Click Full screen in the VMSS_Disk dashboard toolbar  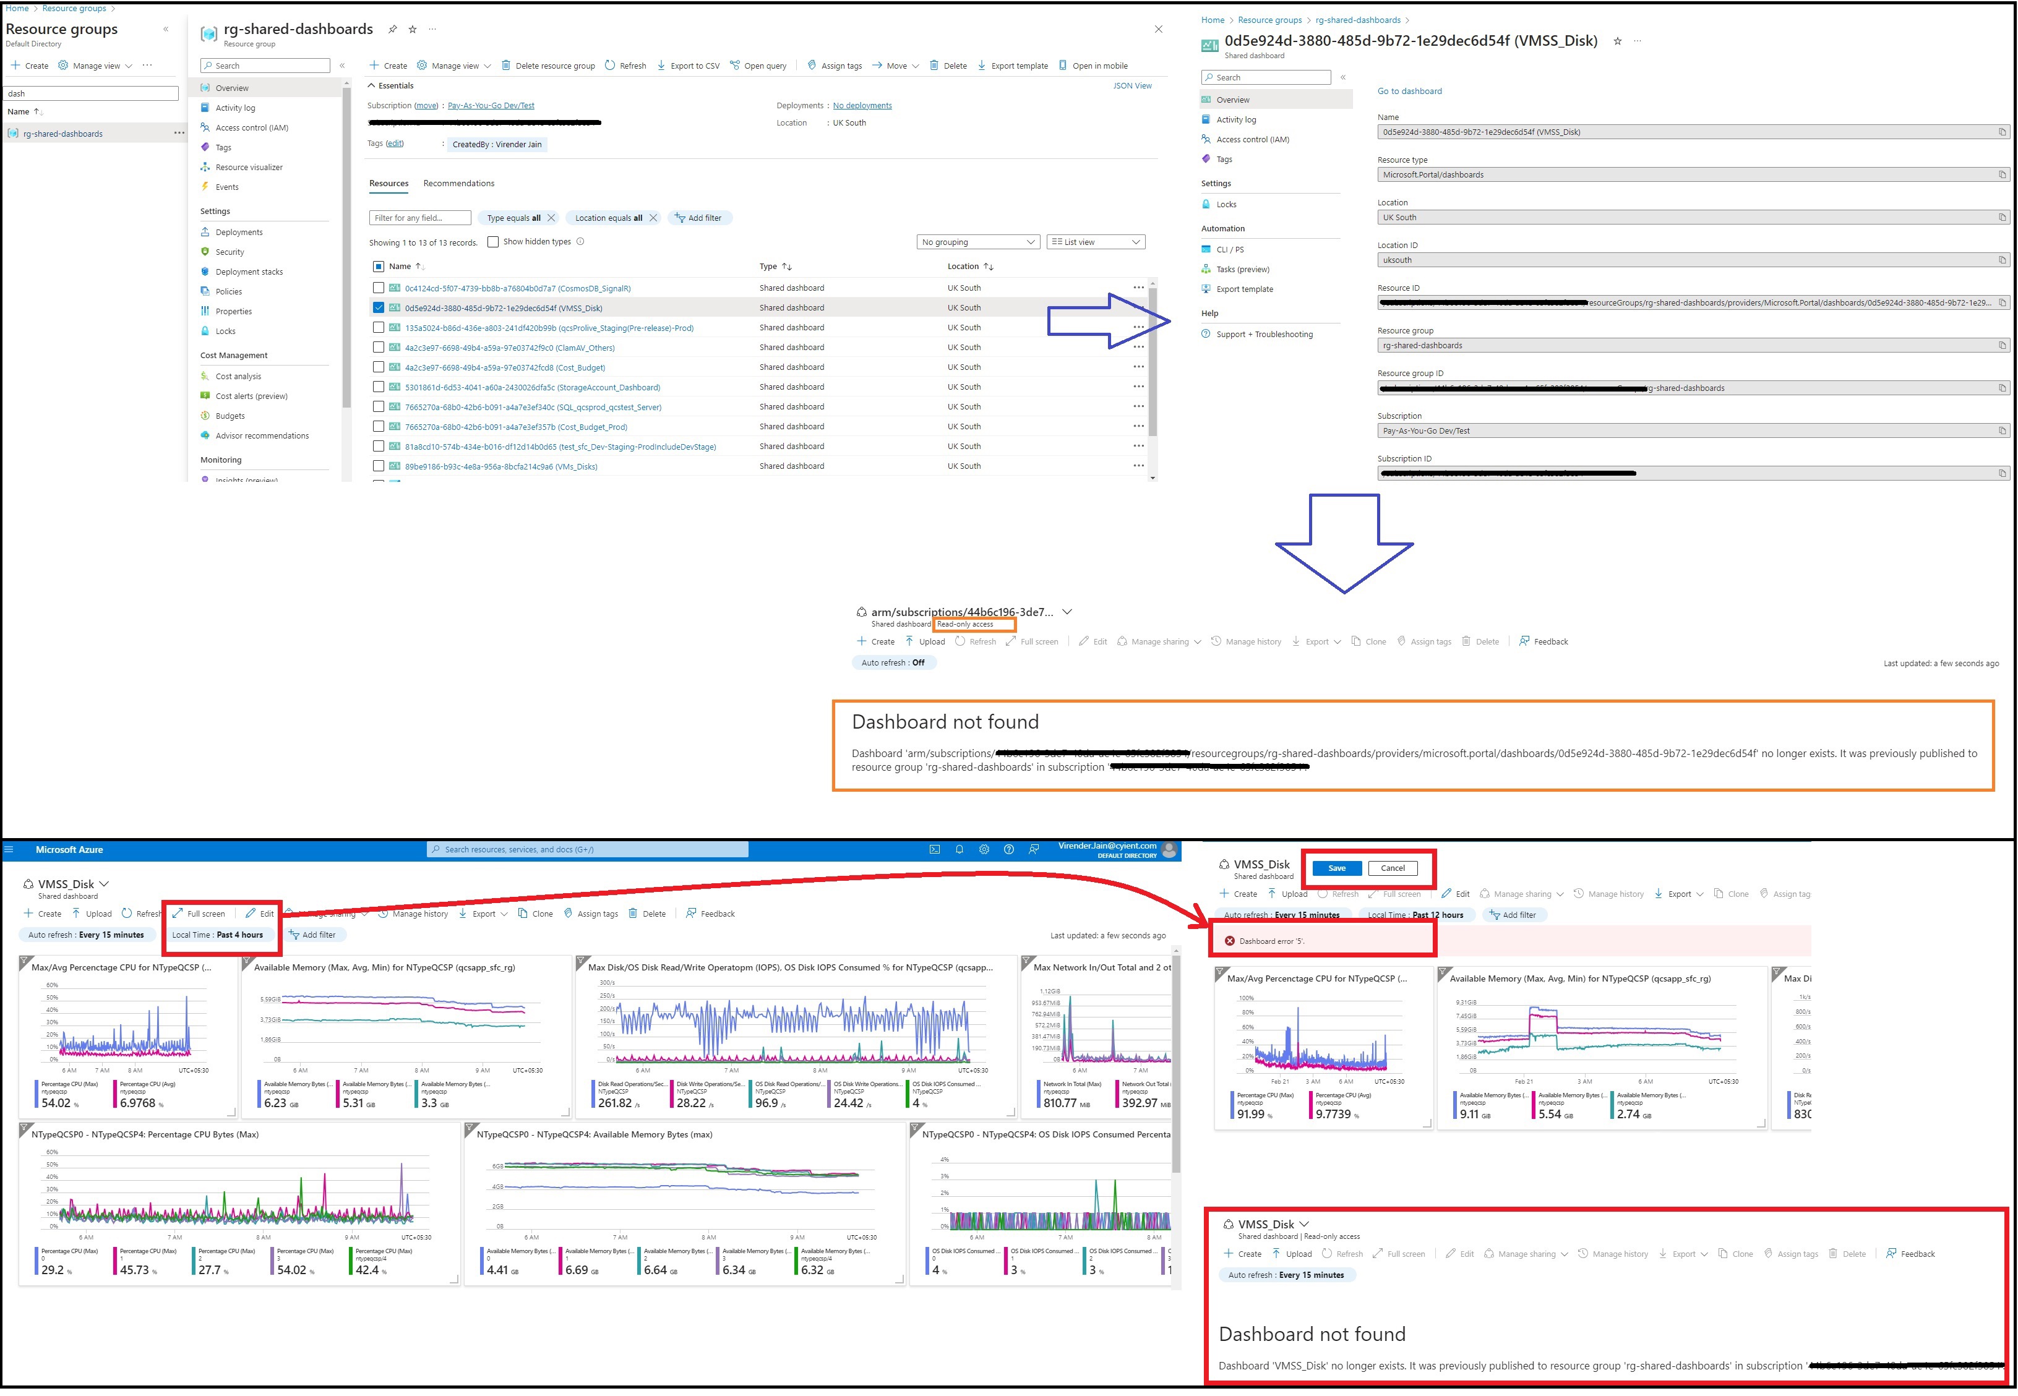pos(199,914)
